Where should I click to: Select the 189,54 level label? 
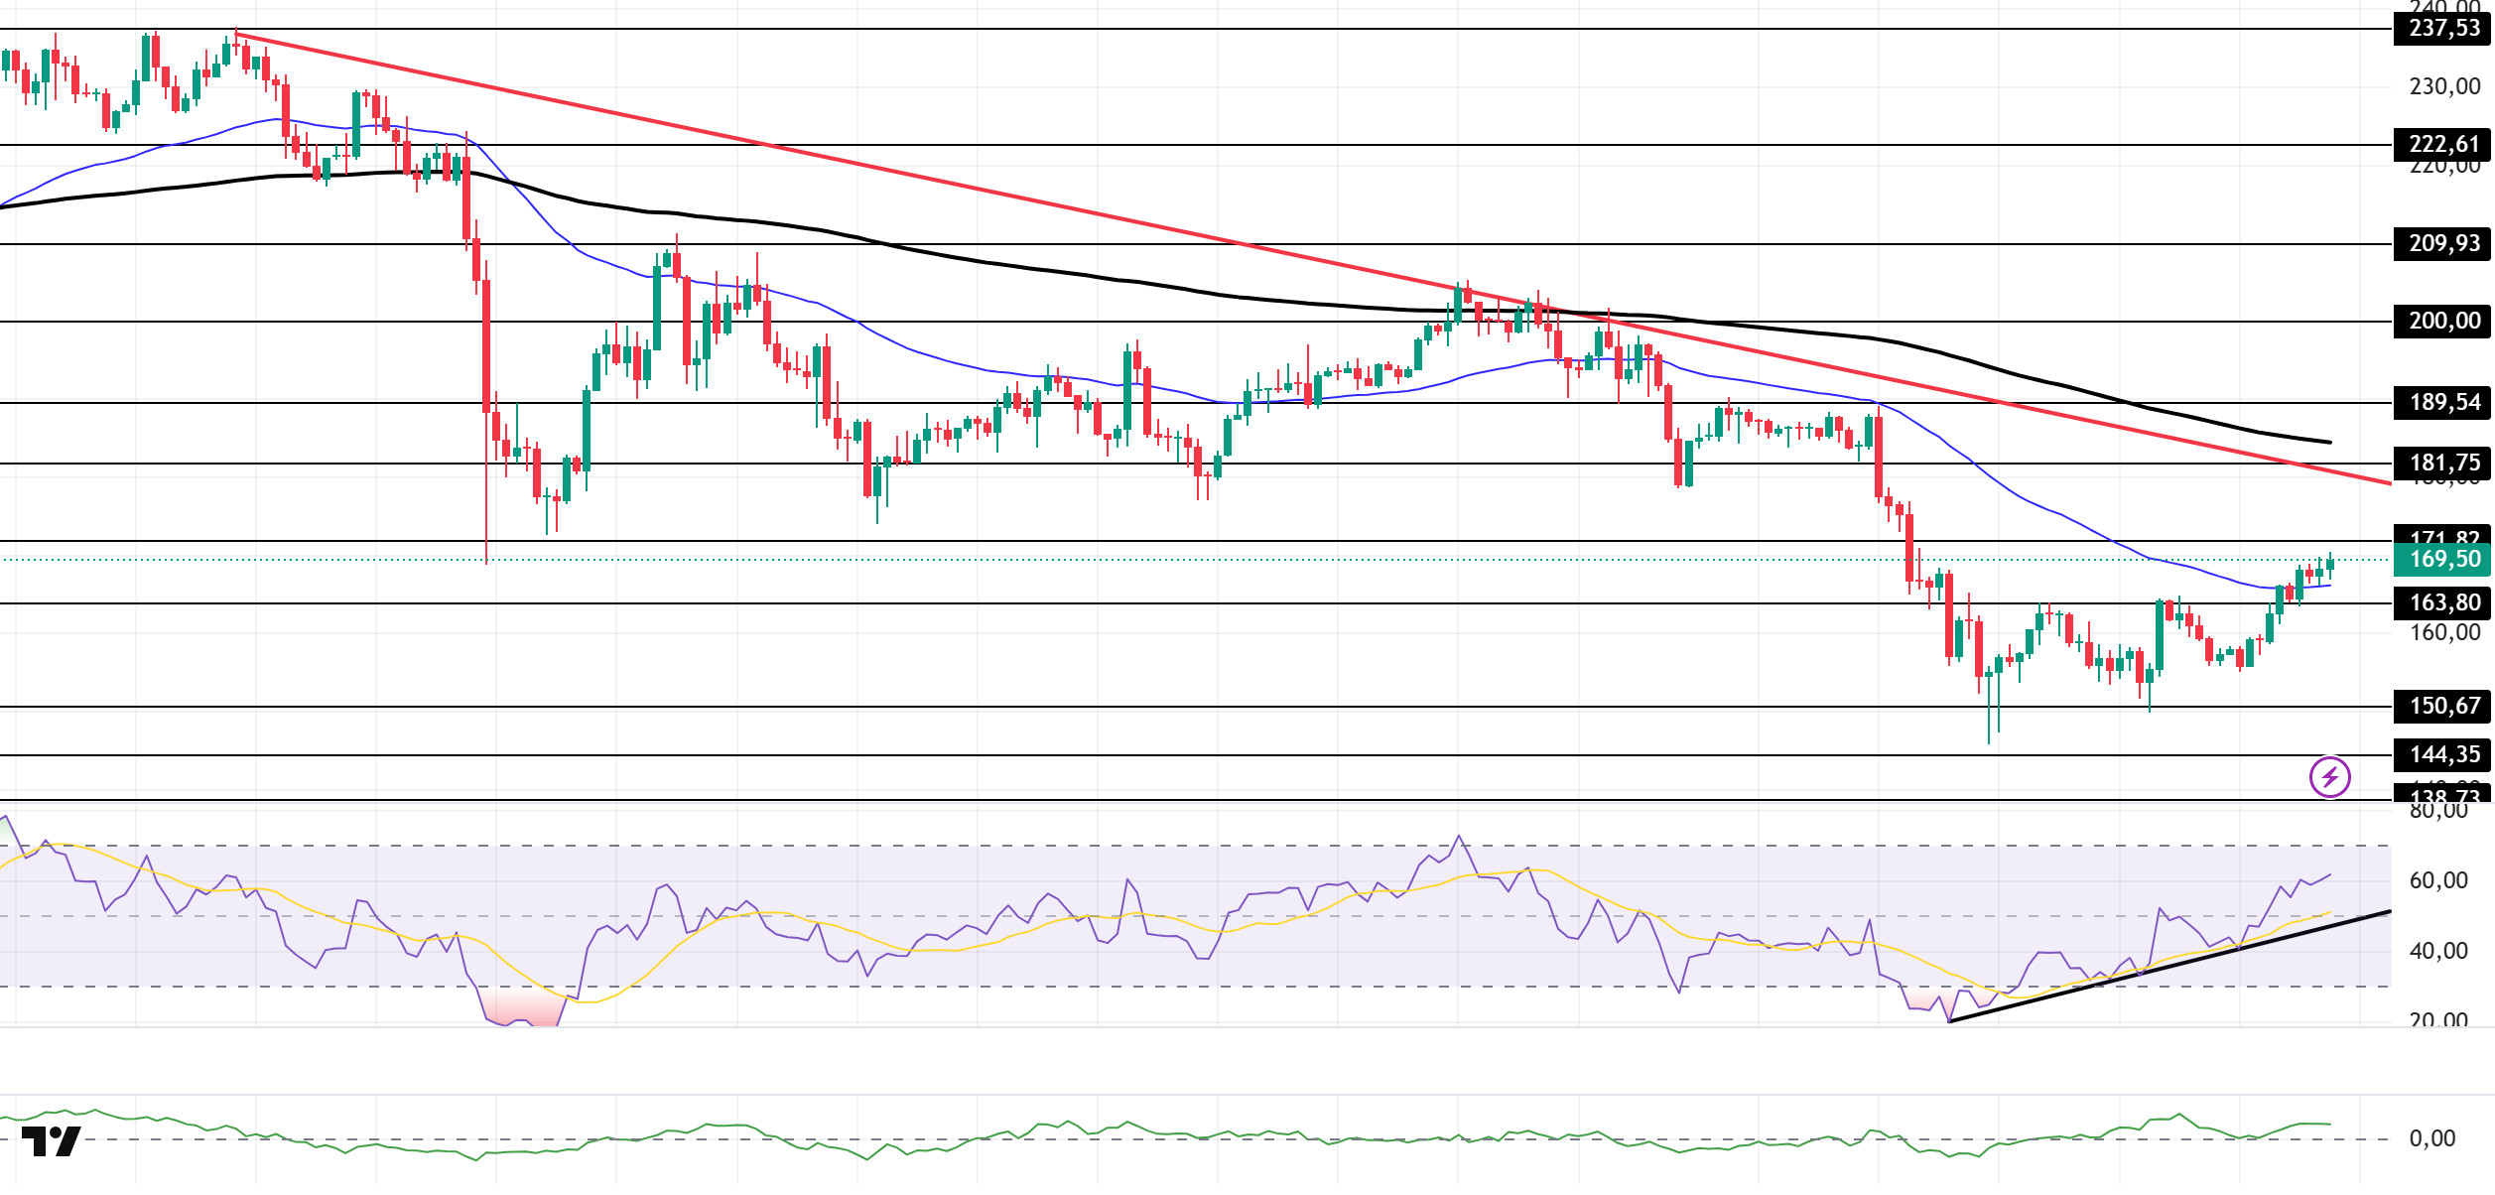2443,402
